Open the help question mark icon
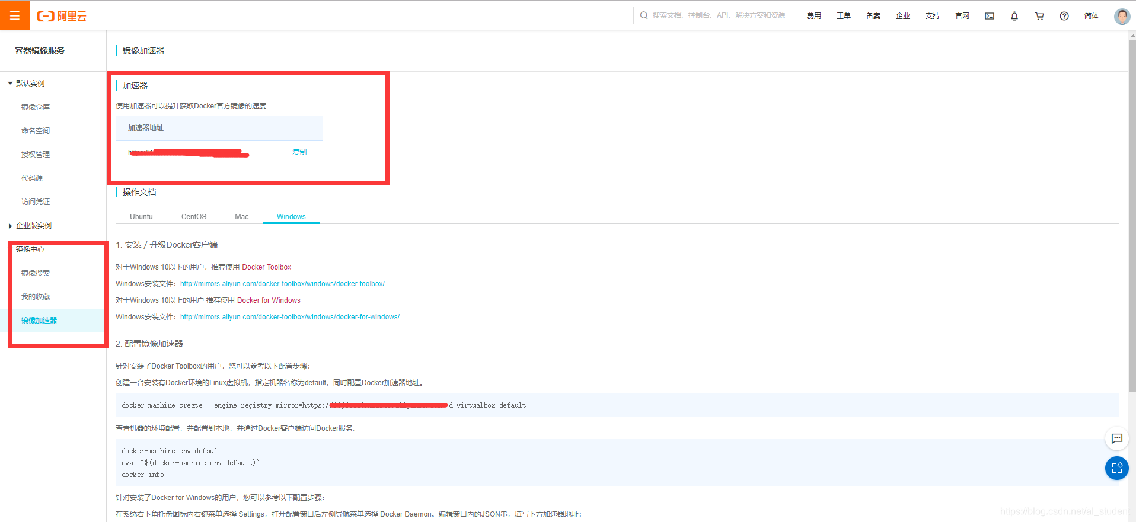This screenshot has height=522, width=1136. click(x=1064, y=16)
